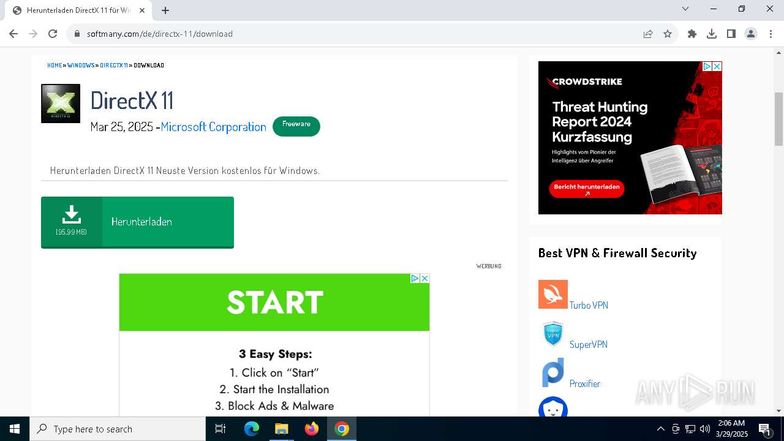The image size is (784, 441).
Task: Share this page icon in address bar
Action: [648, 34]
